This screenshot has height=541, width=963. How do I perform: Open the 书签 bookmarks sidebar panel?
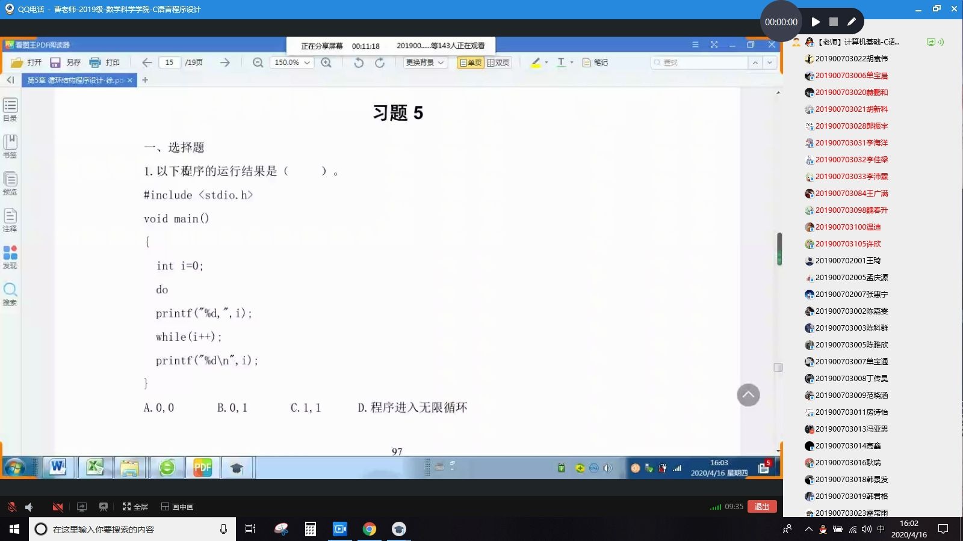pos(10,144)
